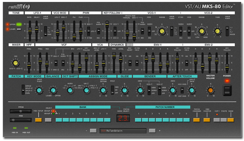Click the Pitch bend slider
Screen dimensions: 244x141
[x=20, y=111]
